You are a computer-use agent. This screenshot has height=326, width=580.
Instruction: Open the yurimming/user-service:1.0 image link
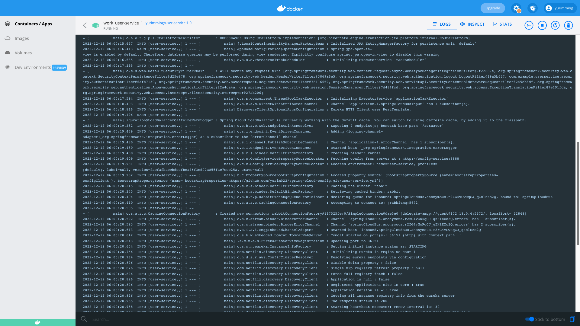(169, 23)
